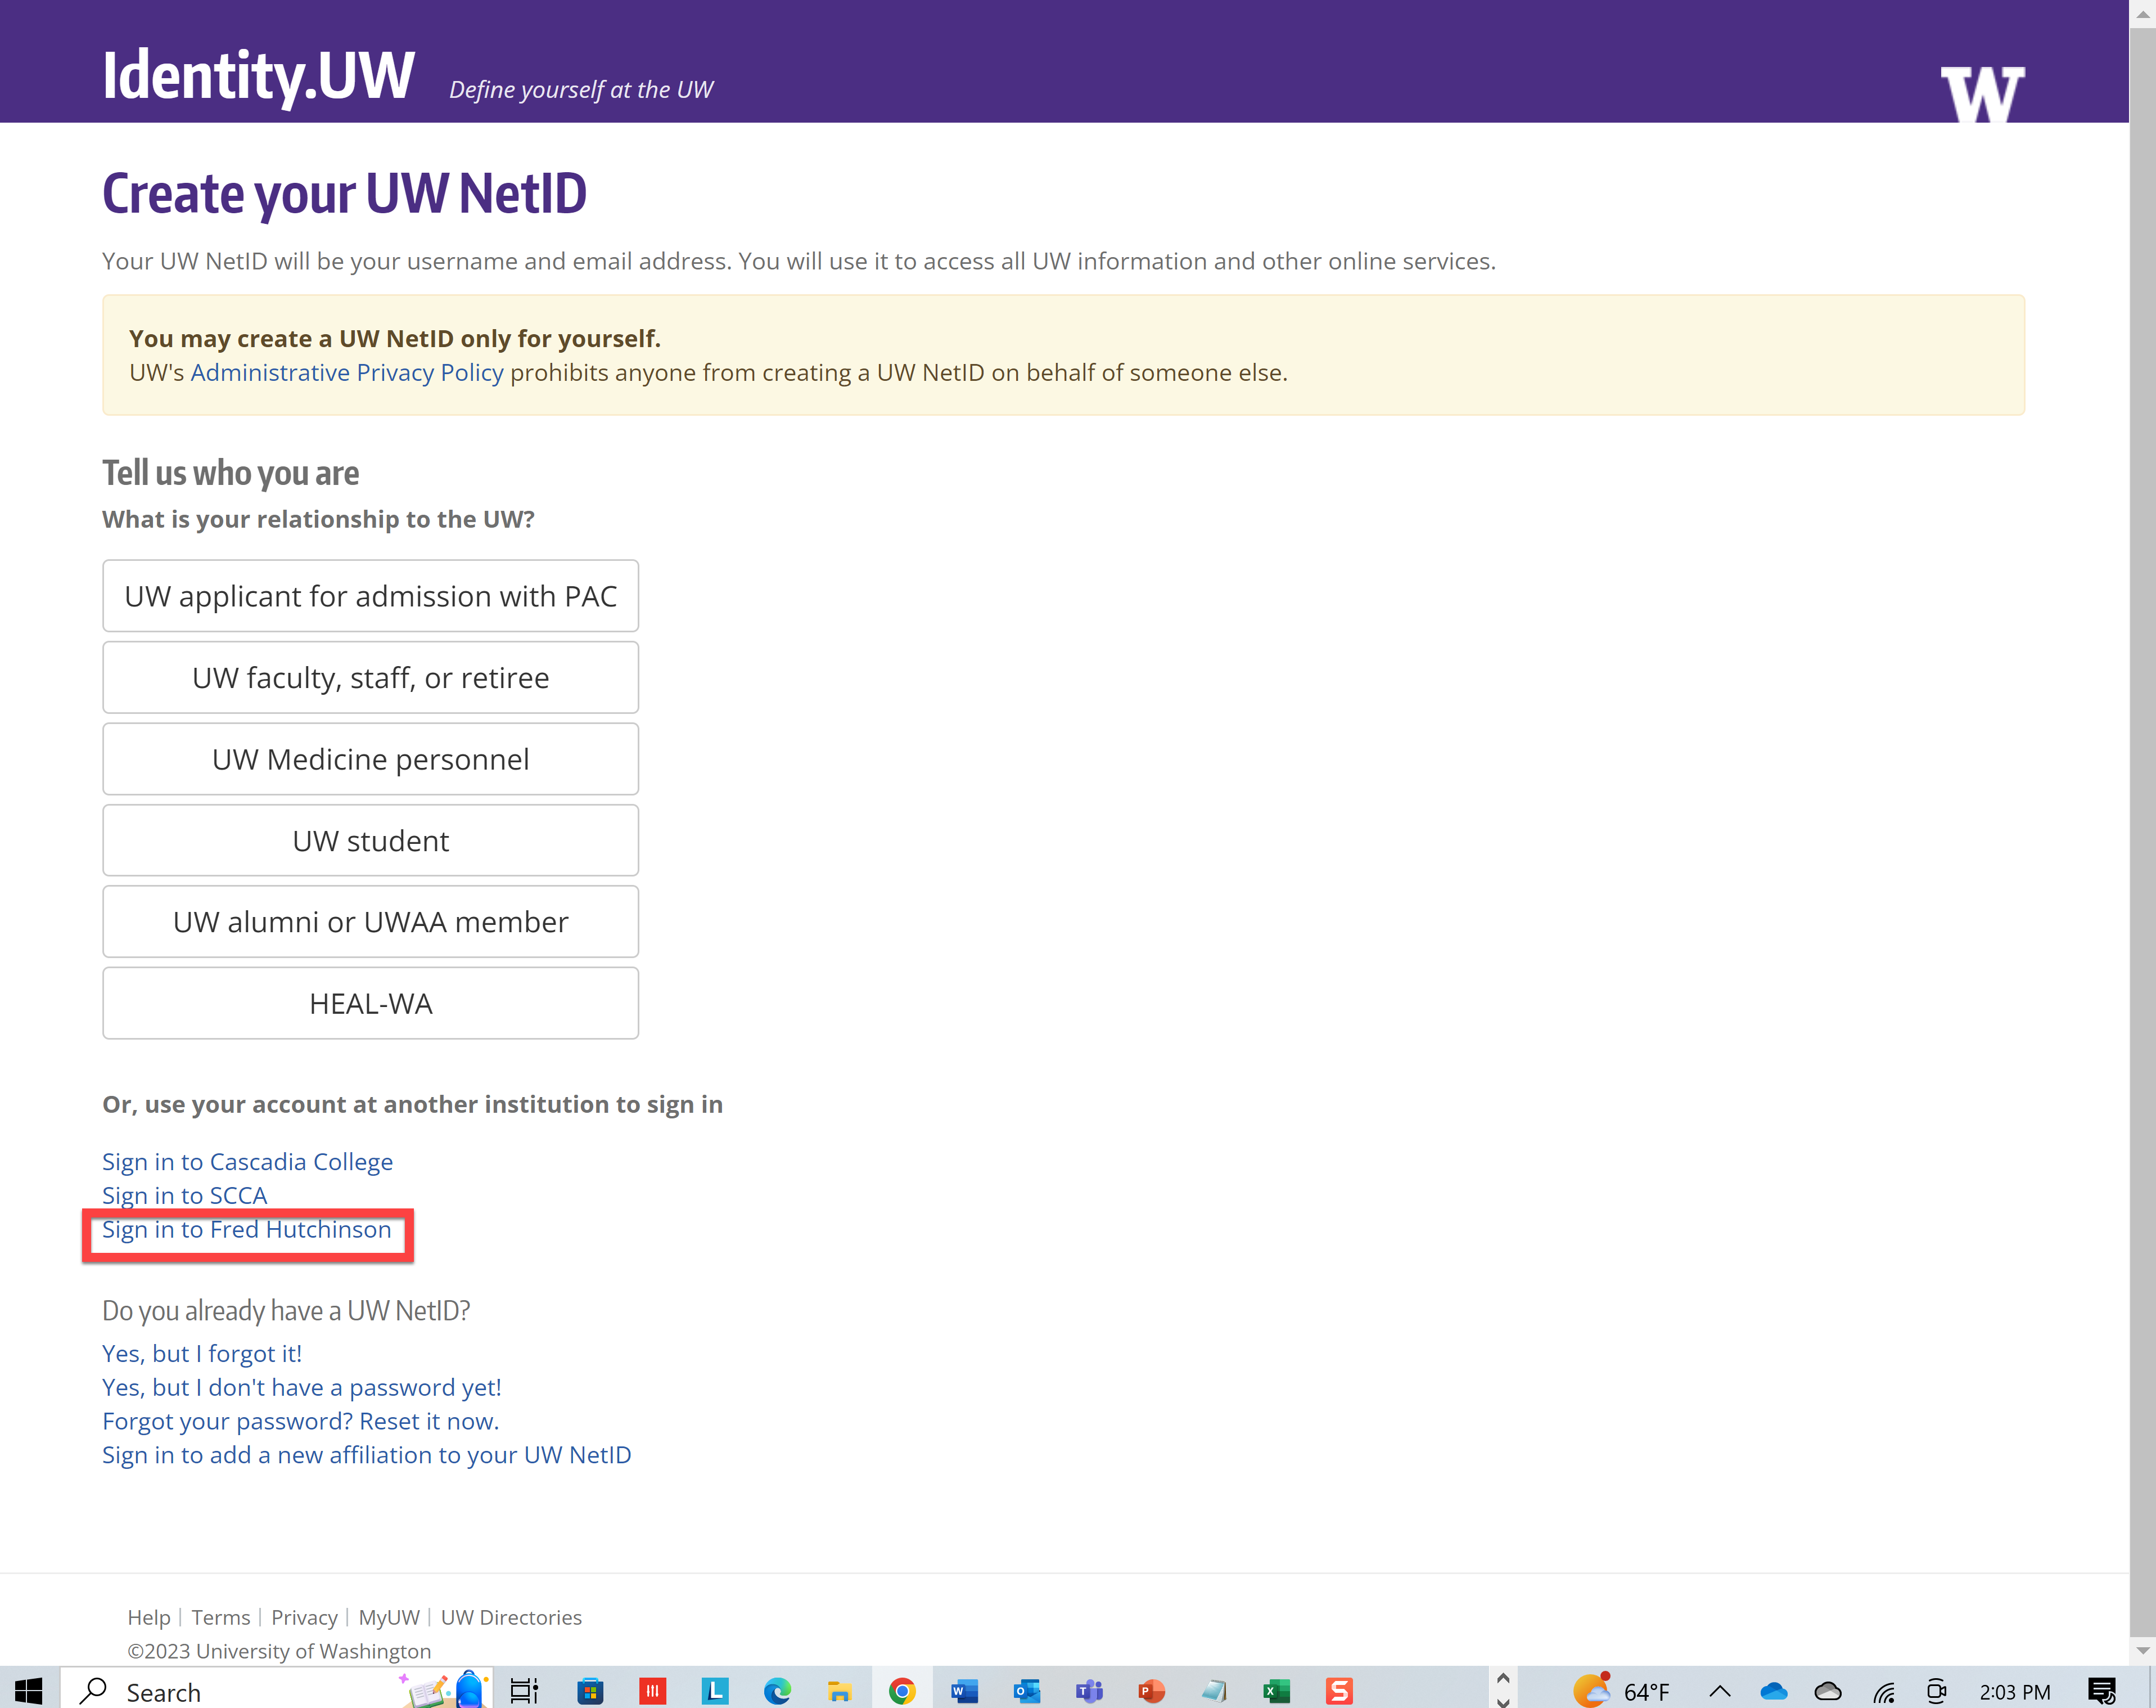Click the page scrollbar down arrow
This screenshot has width=2156, height=1708.
[2142, 1650]
